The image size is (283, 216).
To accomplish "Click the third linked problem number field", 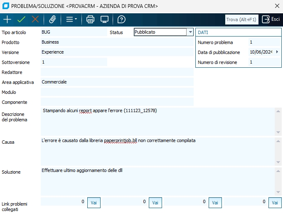I will [x=185, y=201].
